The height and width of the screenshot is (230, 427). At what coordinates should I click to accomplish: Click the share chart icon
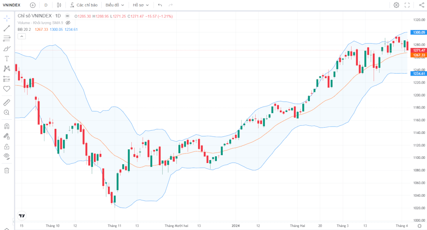pos(421,5)
